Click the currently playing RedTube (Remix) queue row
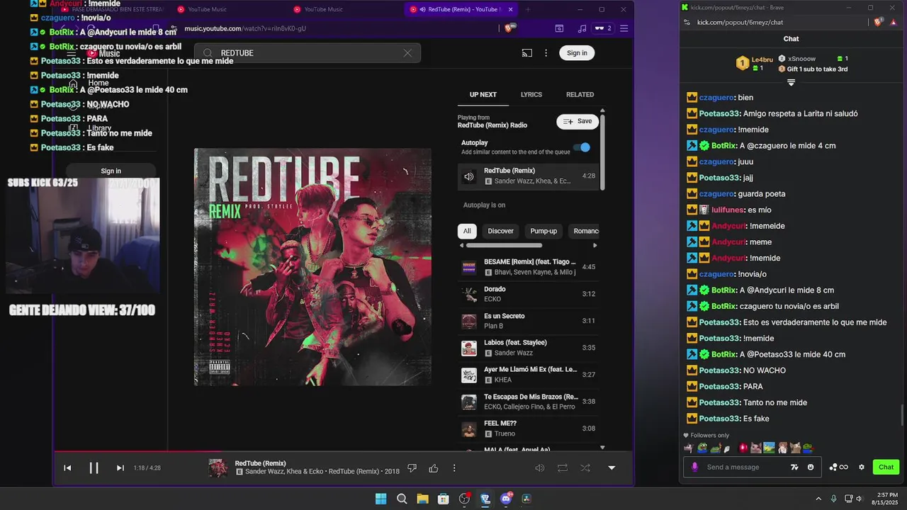 point(528,176)
